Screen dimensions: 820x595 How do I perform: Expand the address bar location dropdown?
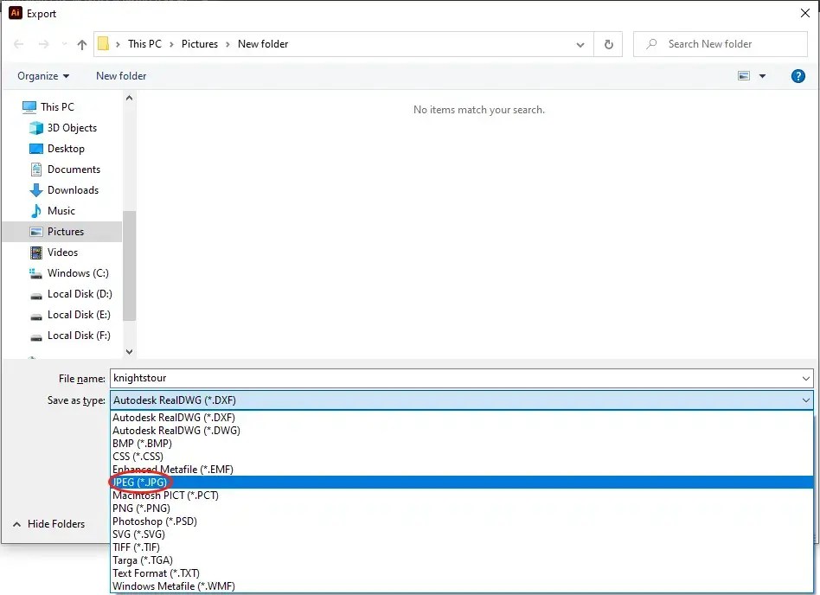tap(580, 44)
